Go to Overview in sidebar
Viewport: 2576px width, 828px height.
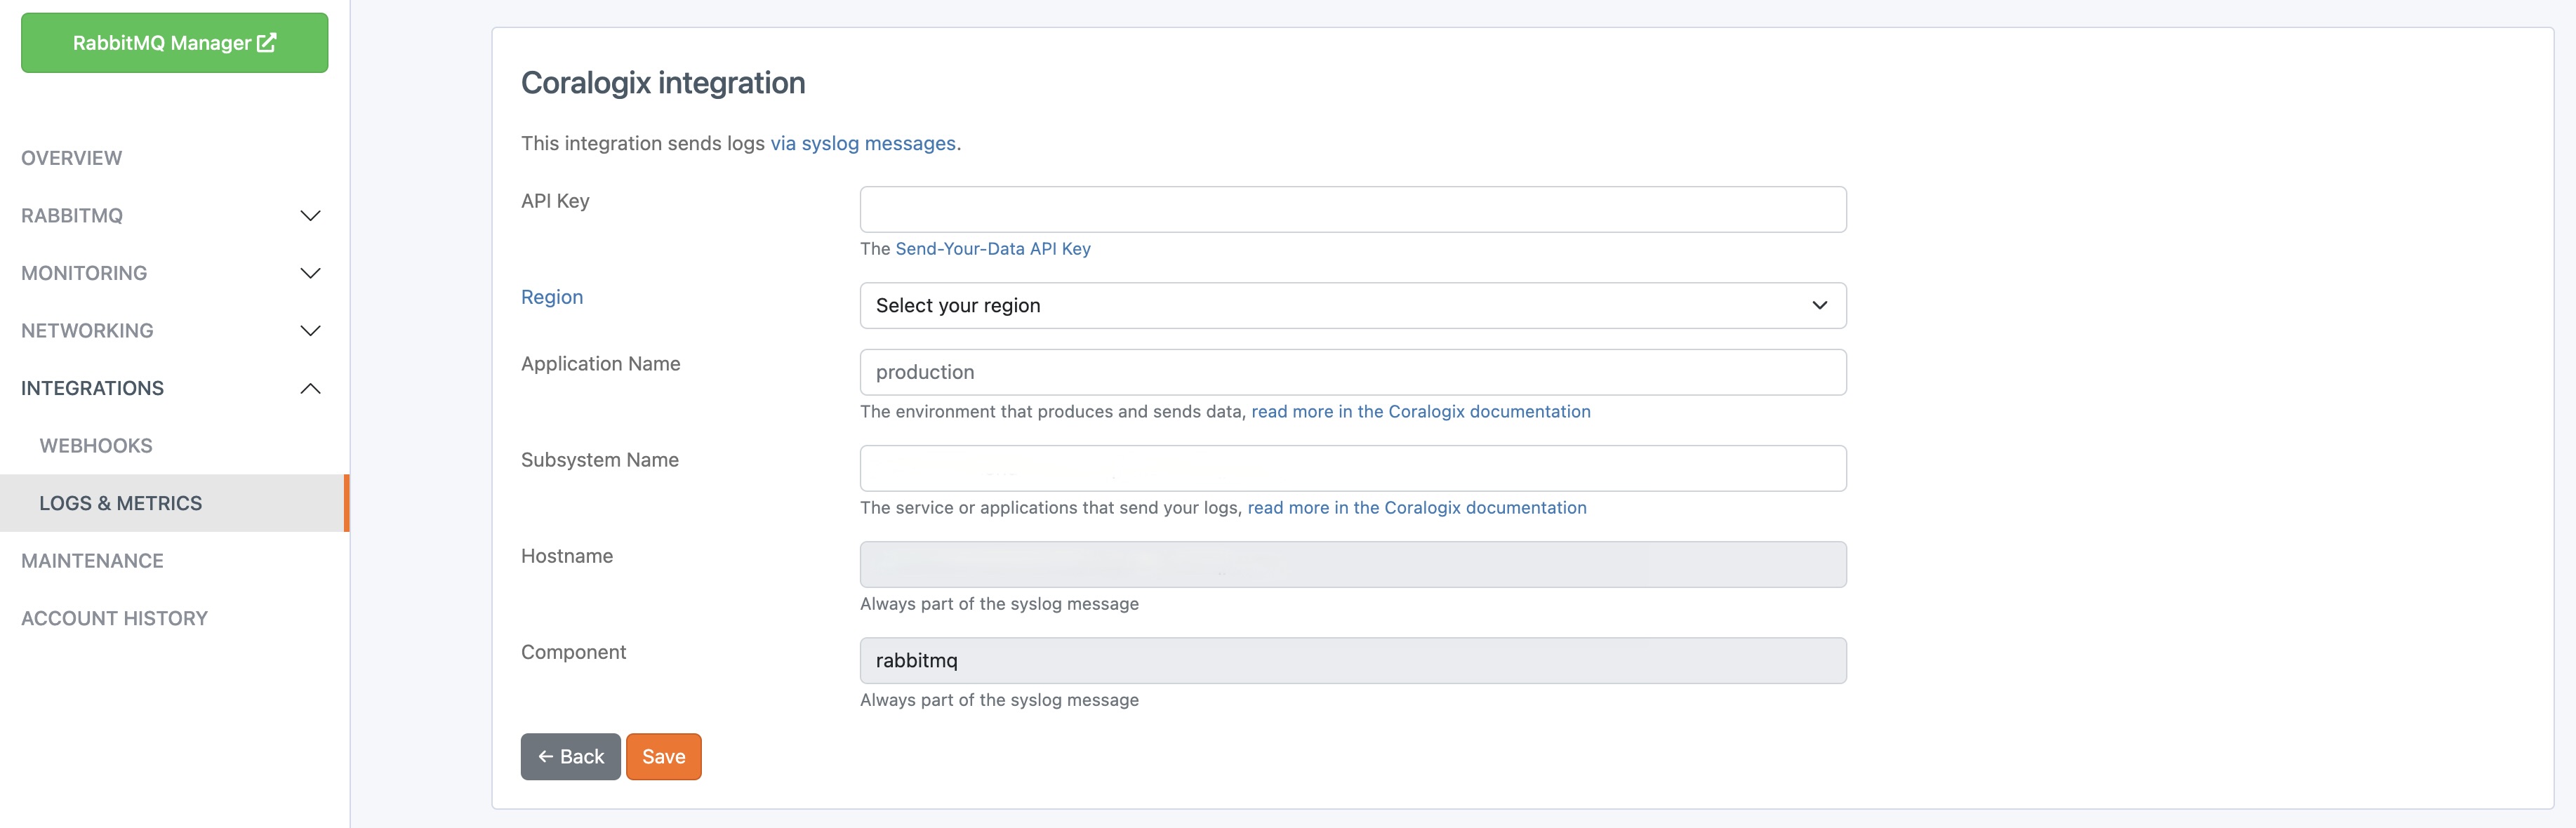tap(72, 158)
